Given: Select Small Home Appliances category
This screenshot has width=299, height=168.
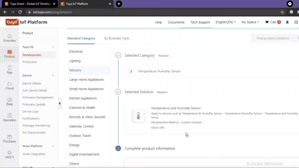Looking at the screenshot, I should coord(86,89).
